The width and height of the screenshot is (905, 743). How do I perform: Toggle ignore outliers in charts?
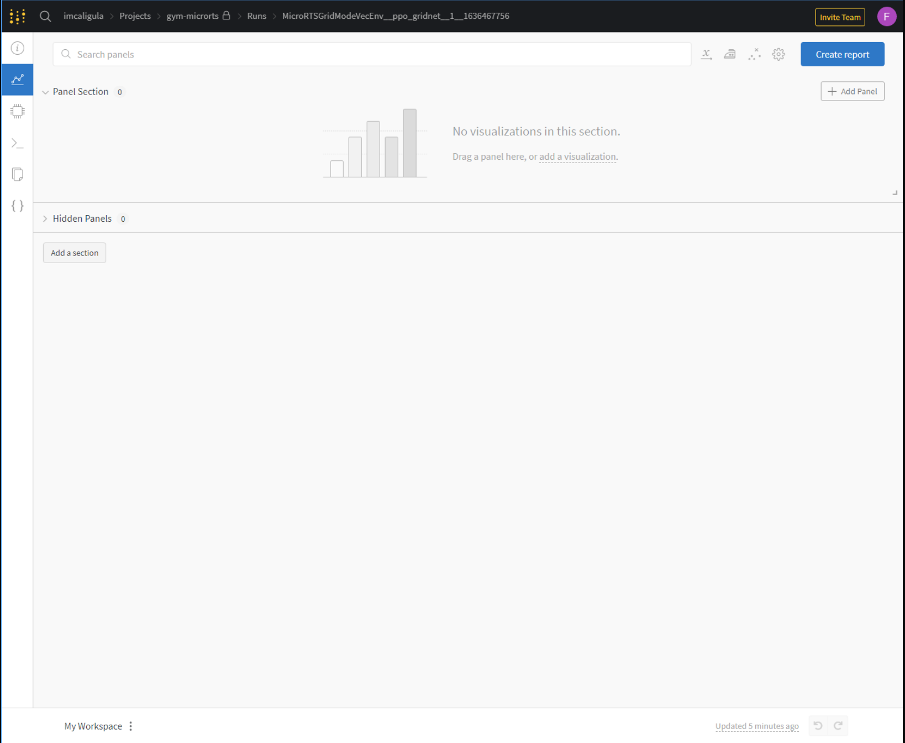755,54
